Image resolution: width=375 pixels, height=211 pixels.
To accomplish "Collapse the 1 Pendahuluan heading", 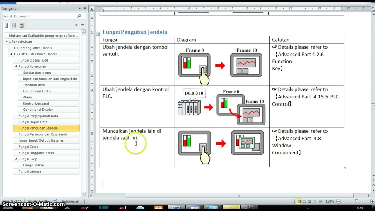I will [6, 42].
